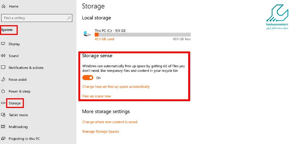The width and height of the screenshot is (289, 144).
Task: Click the Home house icon
Action: [x=3, y=6]
